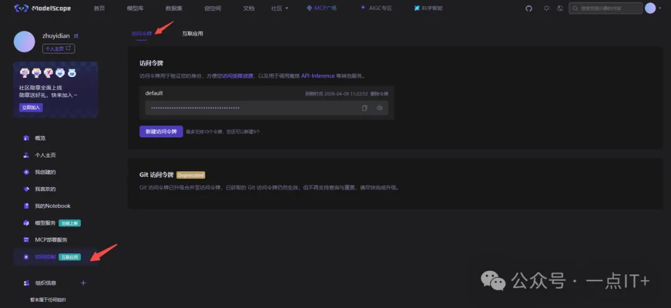Viewport: 671px width, 308px height.
Task: Expand the 社区 dropdown menu
Action: [x=280, y=8]
